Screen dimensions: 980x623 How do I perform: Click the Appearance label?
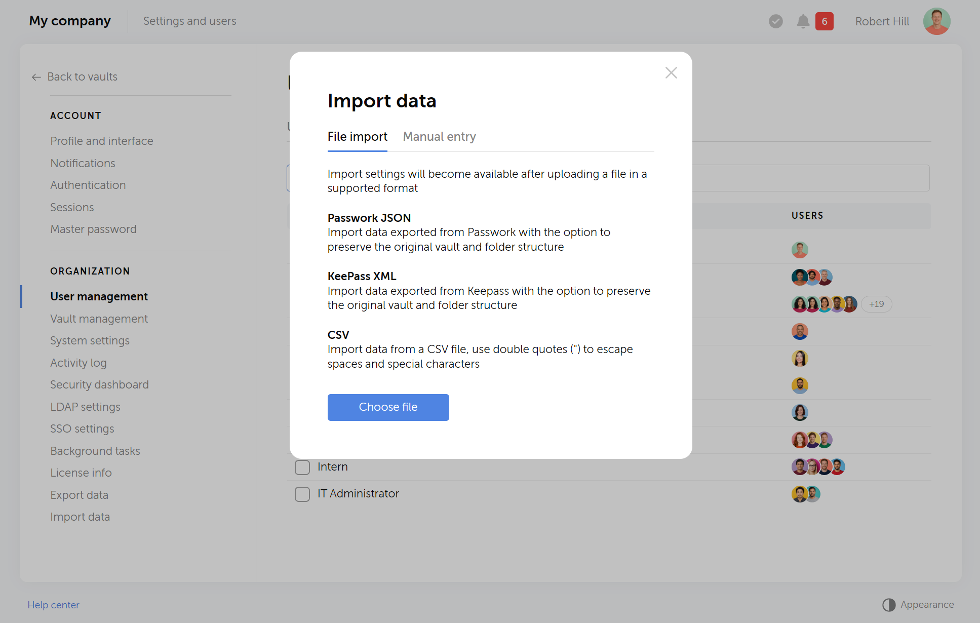coord(927,605)
